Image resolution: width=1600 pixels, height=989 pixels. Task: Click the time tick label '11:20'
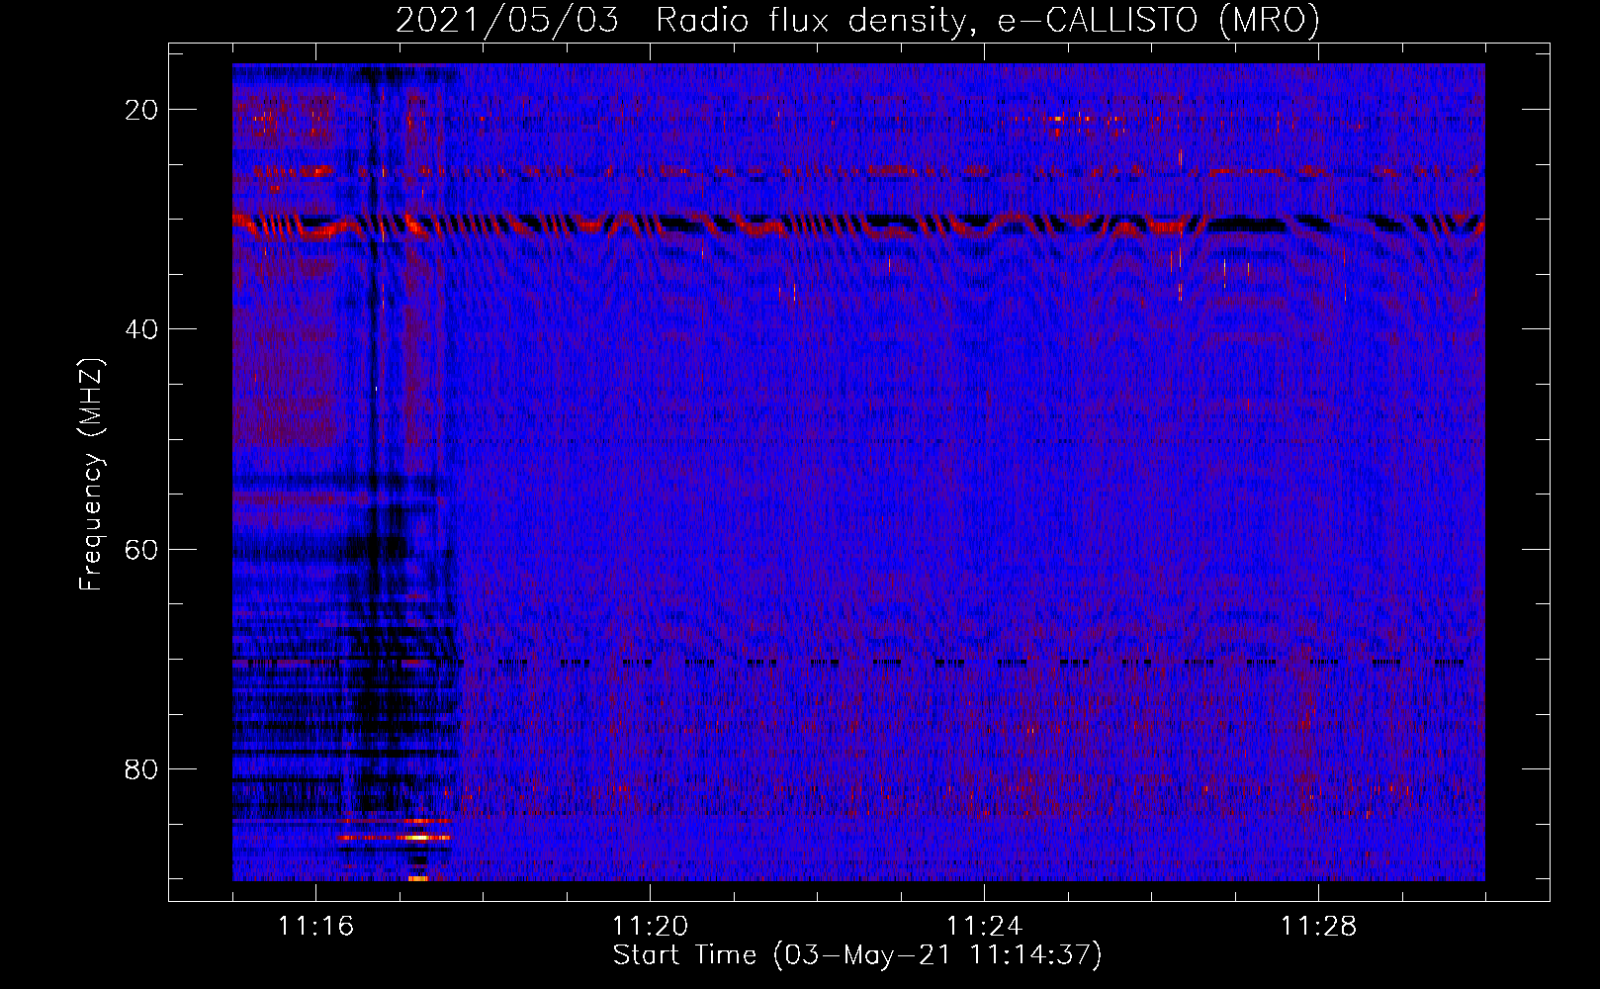click(650, 927)
